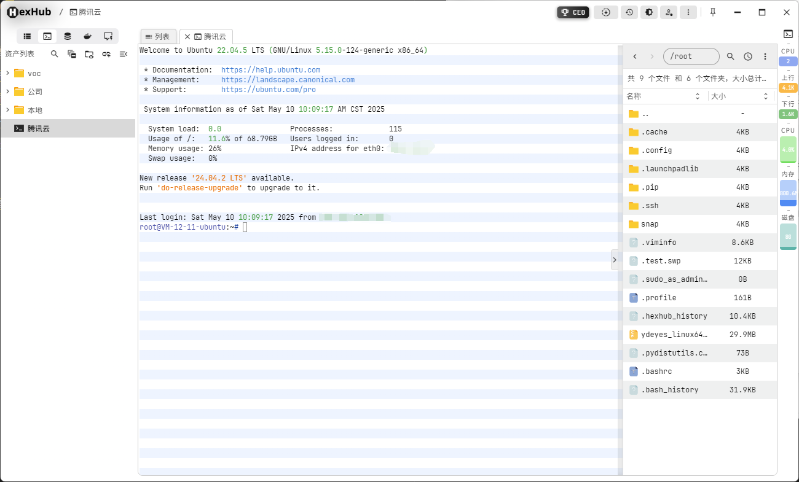The height and width of the screenshot is (482, 799).
Task: Open the history icon in title bar
Action: coord(629,12)
